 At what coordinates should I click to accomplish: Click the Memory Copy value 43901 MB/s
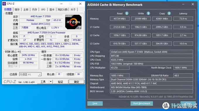[162, 19]
